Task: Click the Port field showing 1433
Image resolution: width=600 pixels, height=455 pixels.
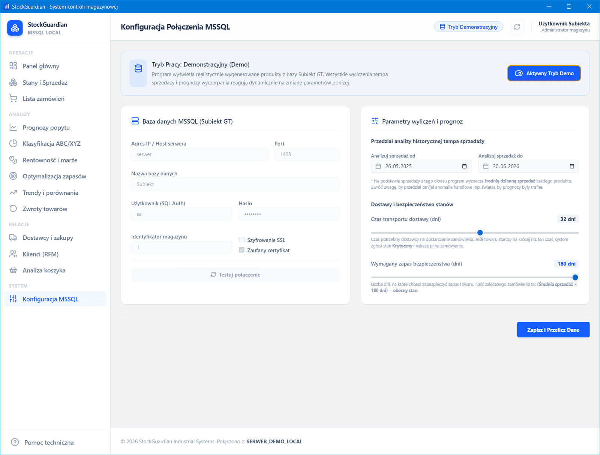Action: [x=307, y=154]
